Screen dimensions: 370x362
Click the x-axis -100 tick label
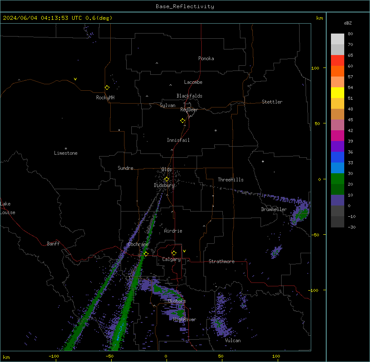tap(54, 356)
